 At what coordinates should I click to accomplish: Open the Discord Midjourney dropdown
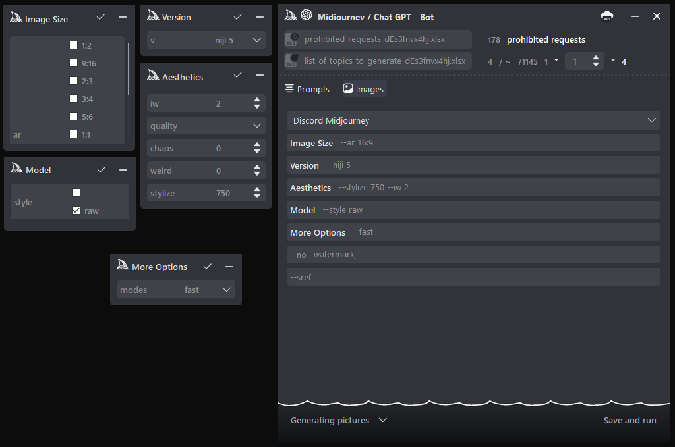[473, 120]
